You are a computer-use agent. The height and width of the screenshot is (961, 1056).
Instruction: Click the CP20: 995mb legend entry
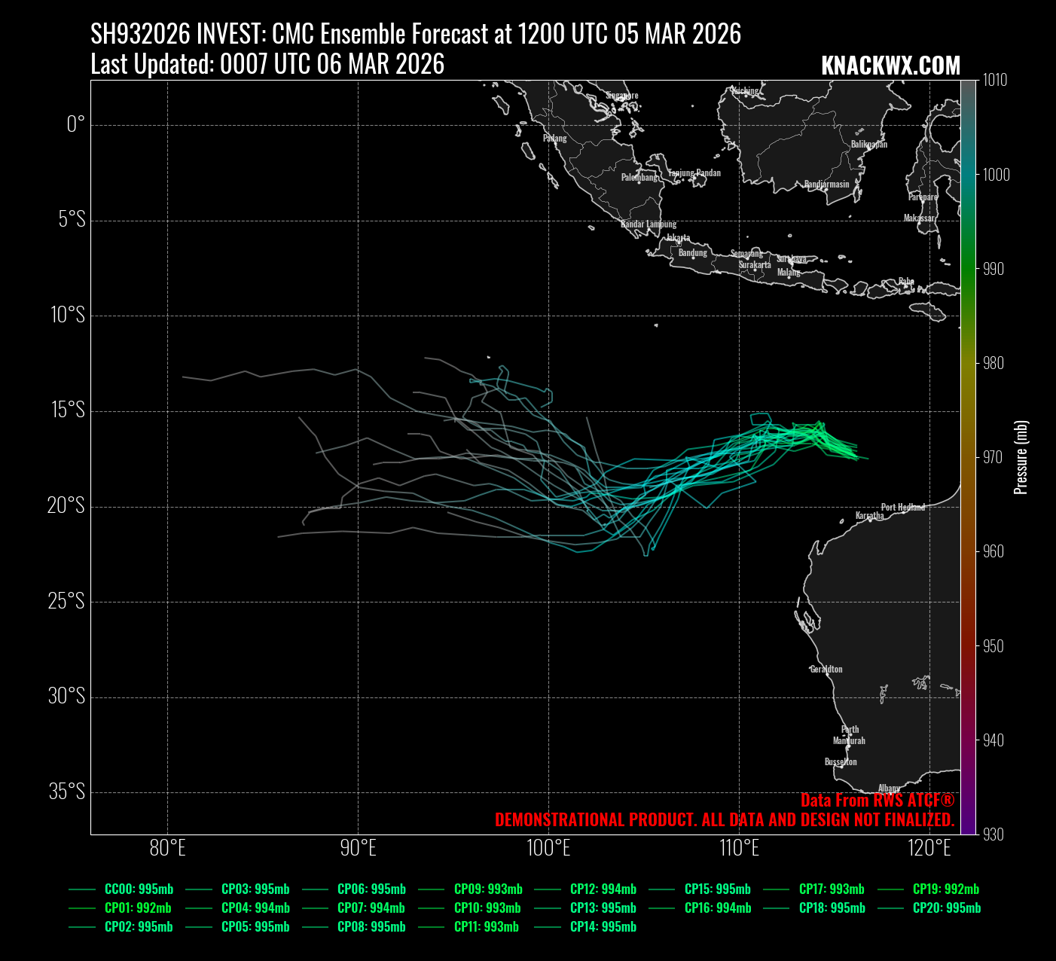click(946, 908)
